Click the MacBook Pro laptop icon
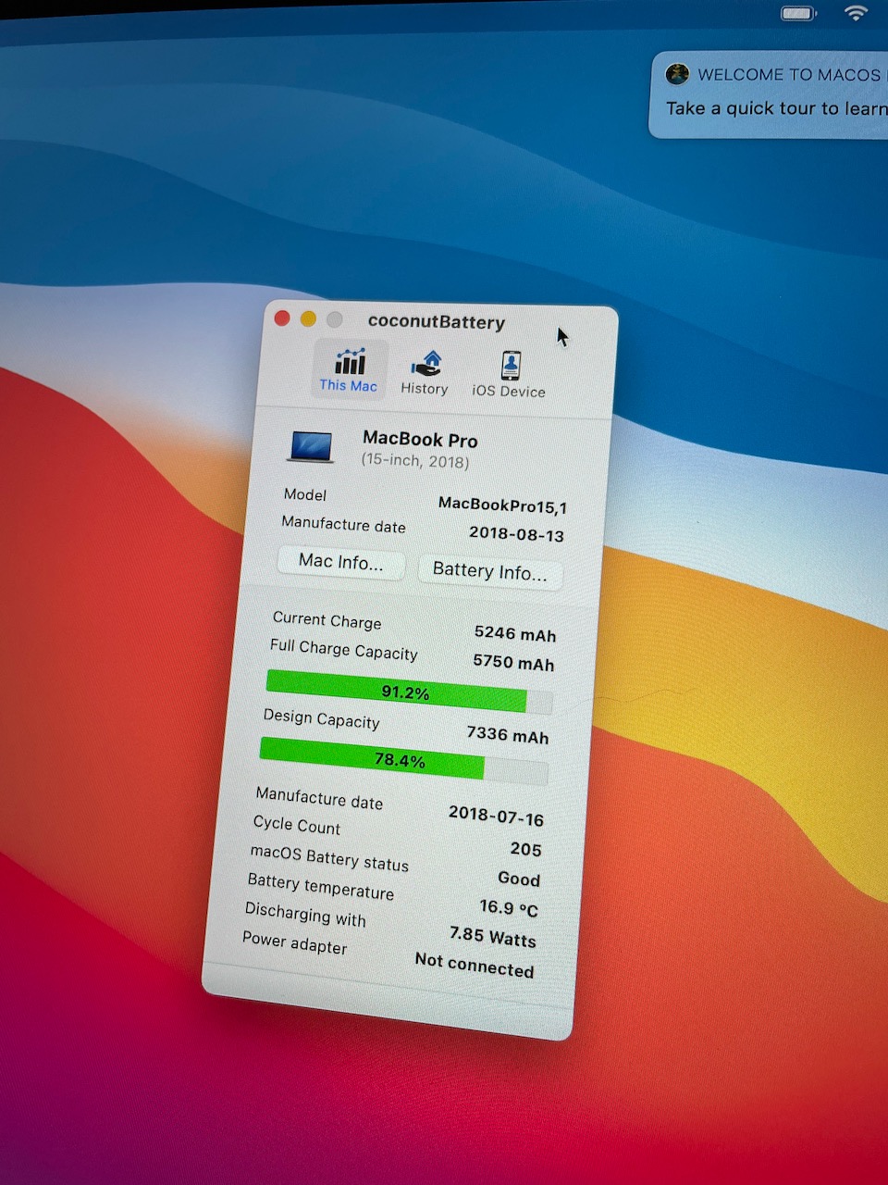888x1185 pixels. point(310,445)
